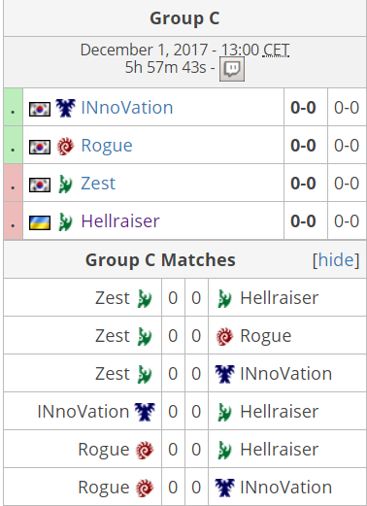The image size is (367, 506).
Task: Click Hellraiser's Protoss icon in standings row
Action: 65,221
